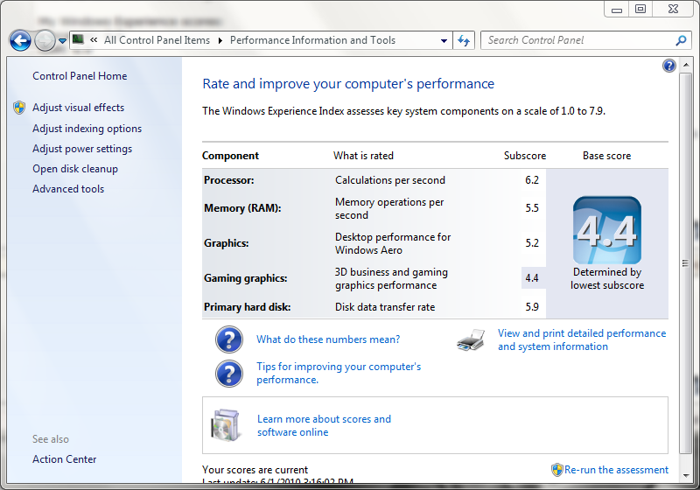Click question icon beside What do these numbers mean

(229, 339)
